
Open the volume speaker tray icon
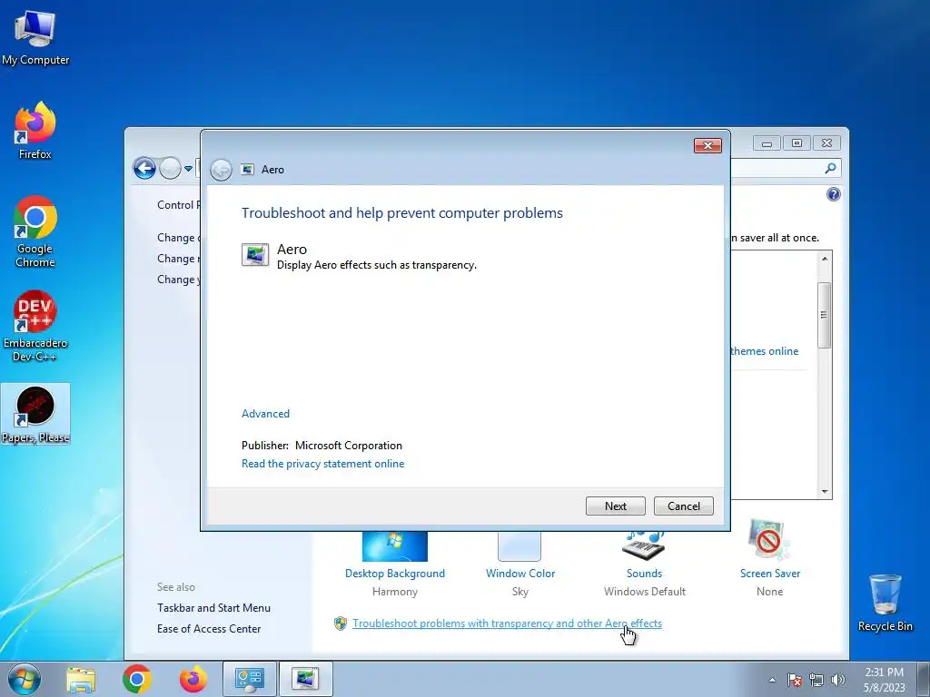pos(838,680)
